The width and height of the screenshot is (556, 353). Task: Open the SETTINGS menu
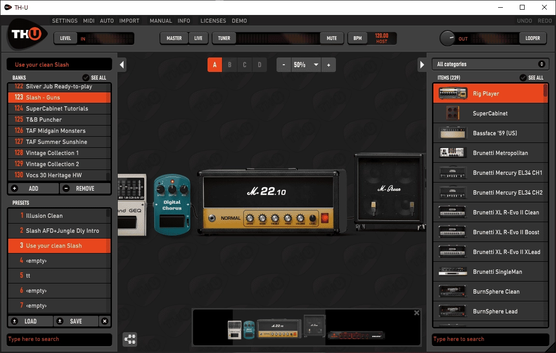(x=65, y=21)
